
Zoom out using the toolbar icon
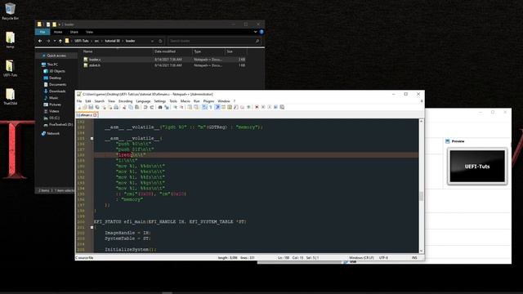pyautogui.click(x=181, y=107)
